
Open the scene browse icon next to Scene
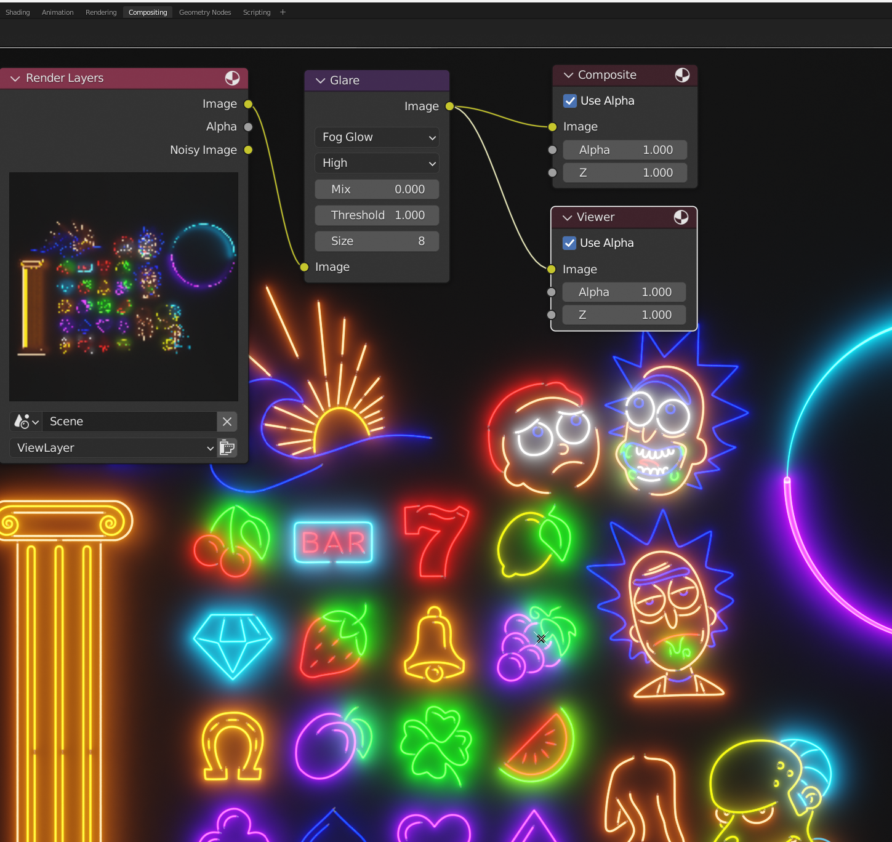click(26, 422)
